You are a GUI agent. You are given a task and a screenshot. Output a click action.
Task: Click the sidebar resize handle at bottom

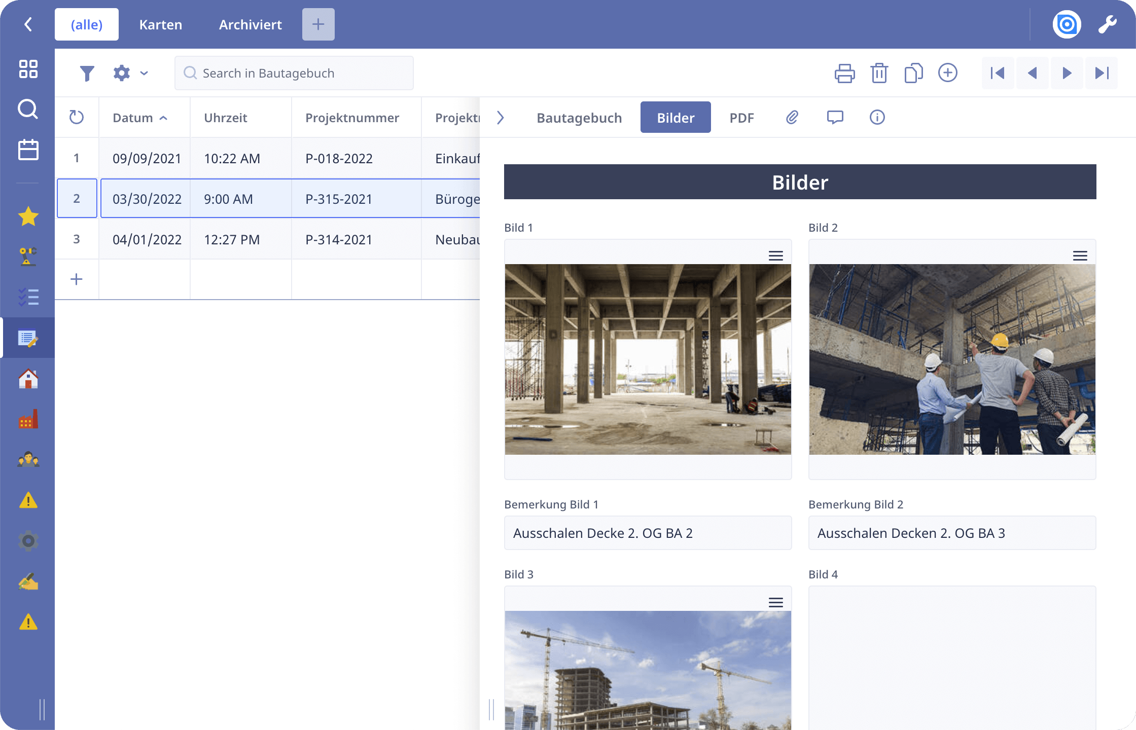(42, 709)
